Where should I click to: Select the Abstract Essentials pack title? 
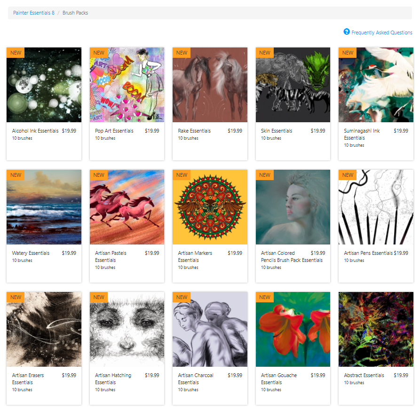[364, 376]
